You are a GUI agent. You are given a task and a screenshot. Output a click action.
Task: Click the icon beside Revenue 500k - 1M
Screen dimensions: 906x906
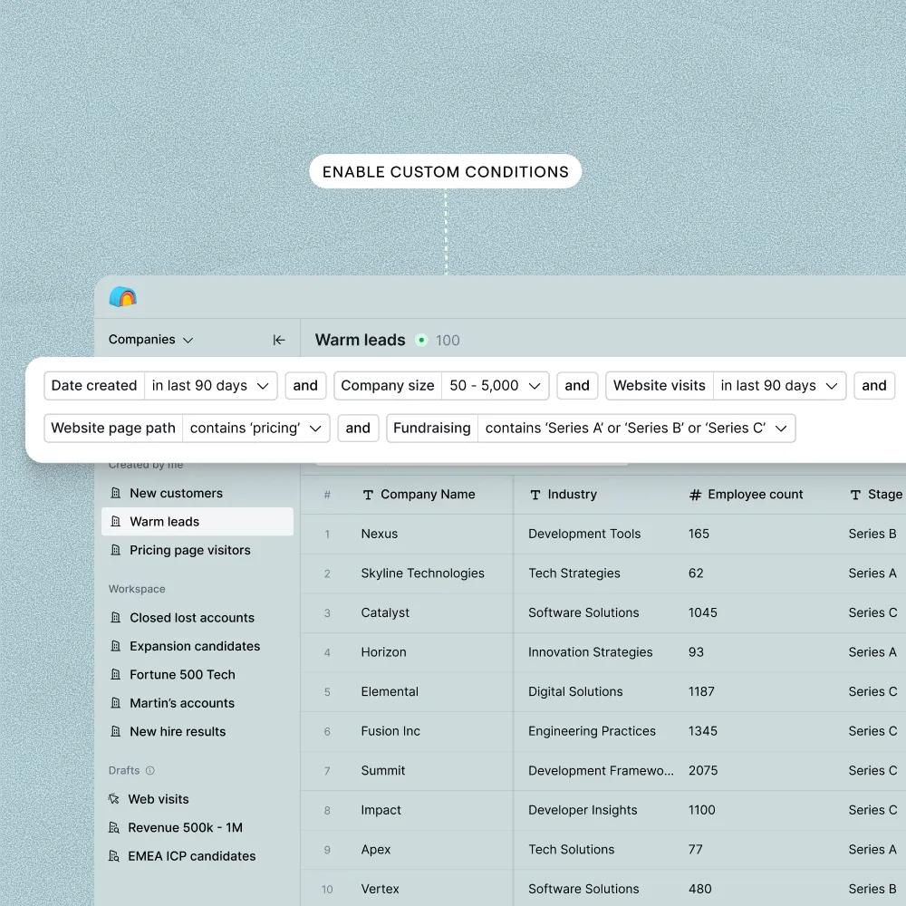pyautogui.click(x=114, y=827)
